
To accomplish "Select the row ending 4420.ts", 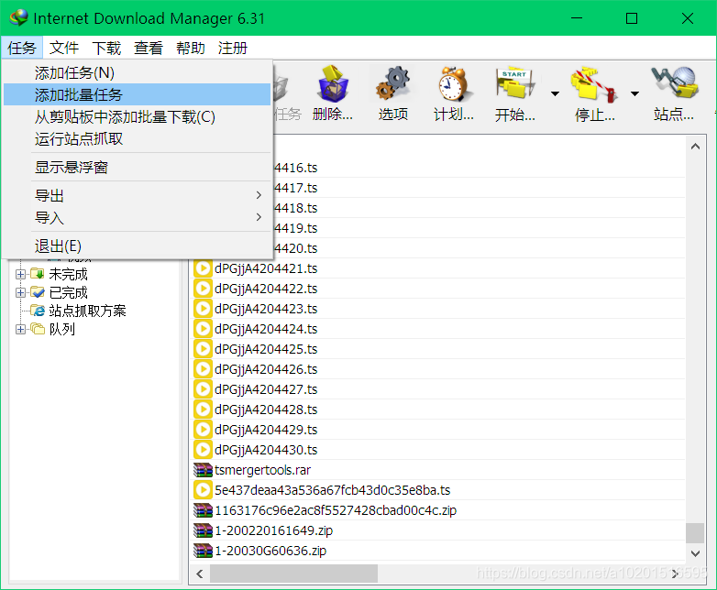I will 295,248.
